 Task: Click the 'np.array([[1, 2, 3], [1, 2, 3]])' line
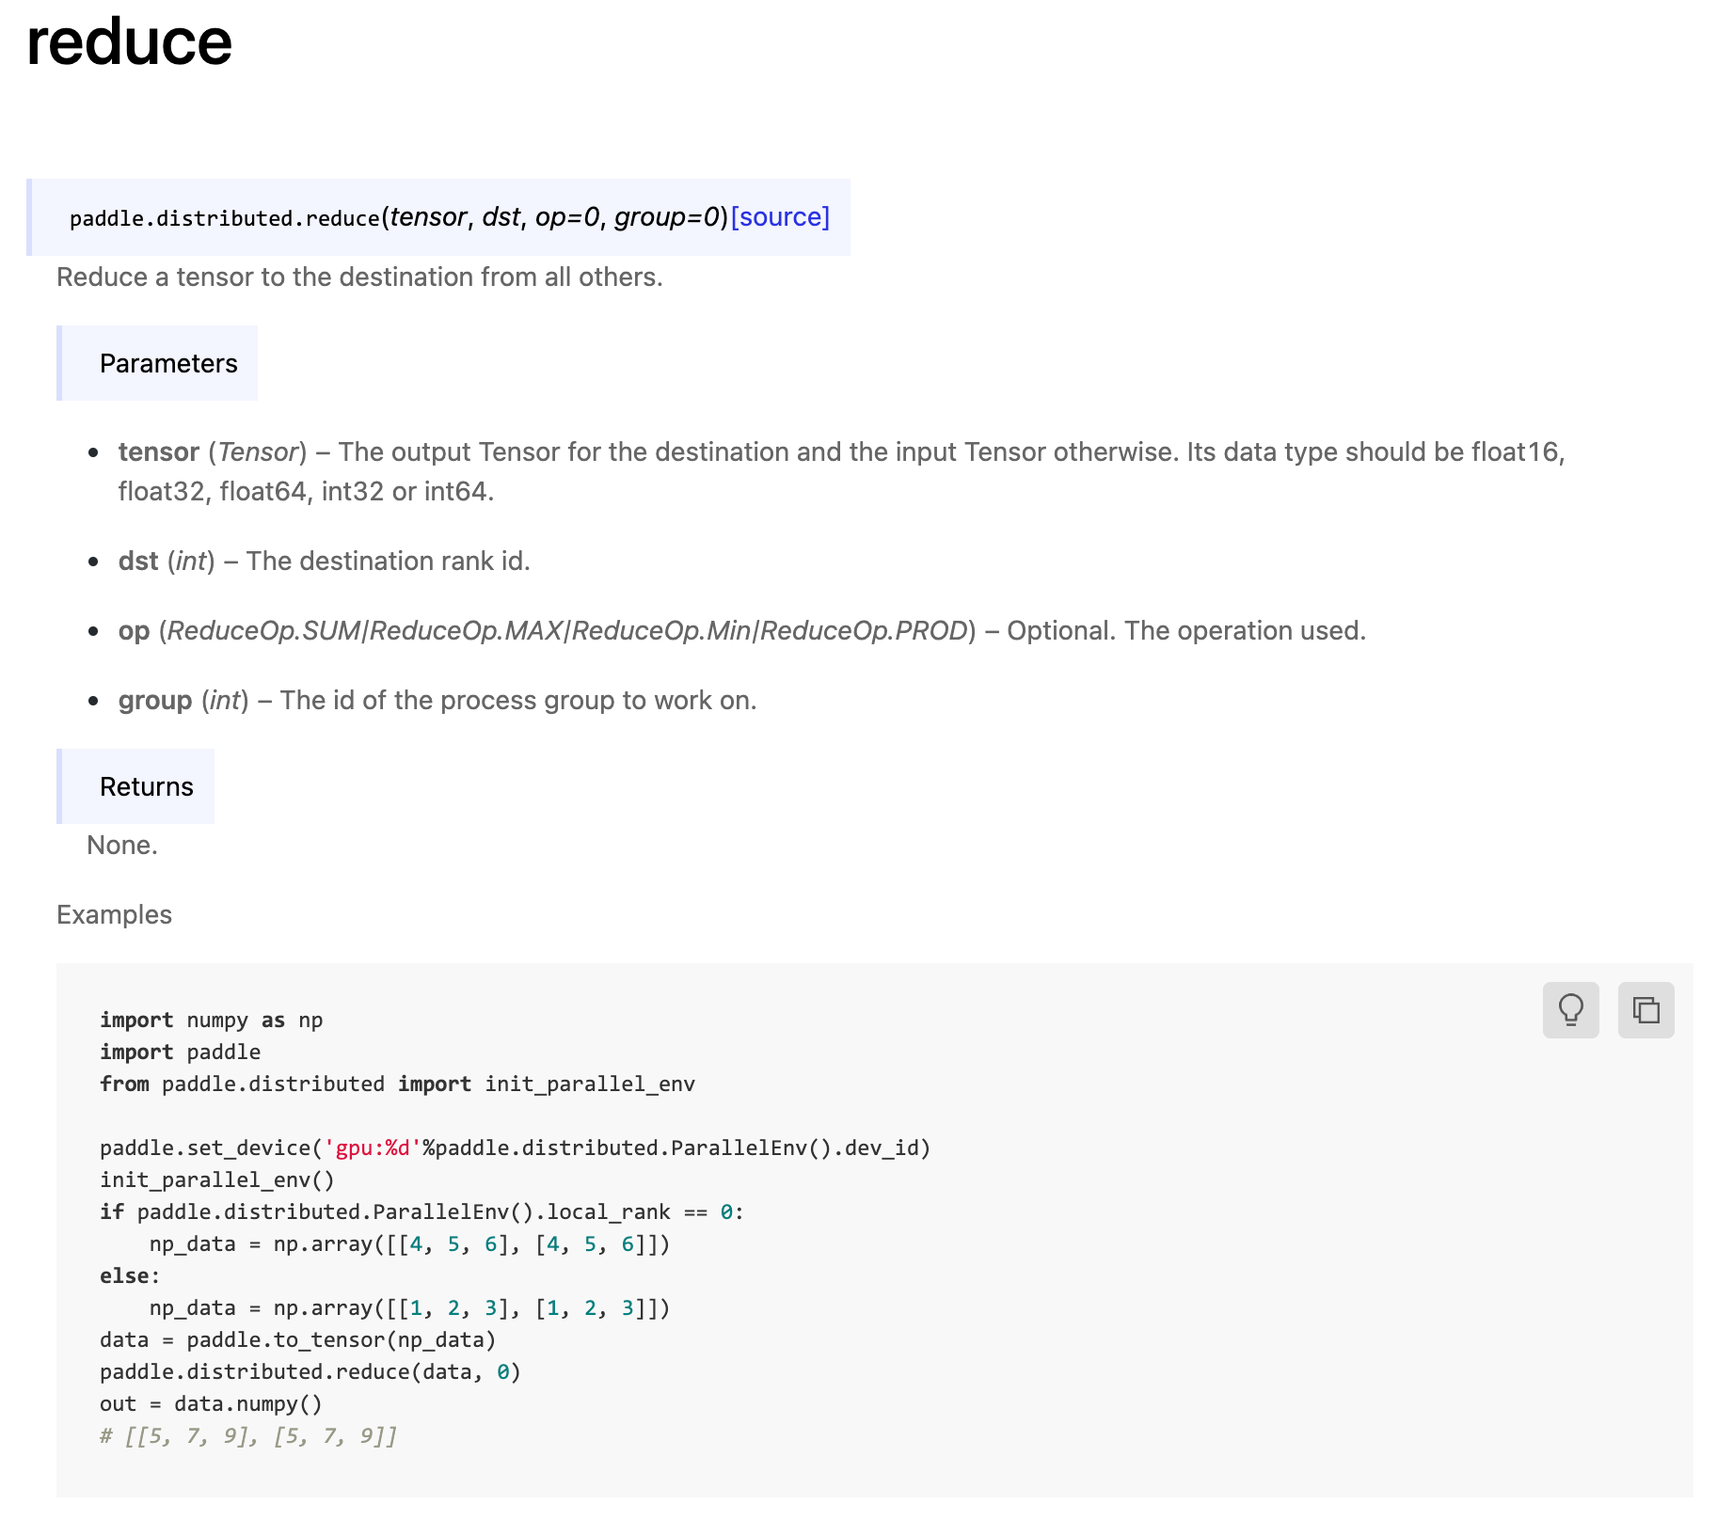coord(410,1308)
